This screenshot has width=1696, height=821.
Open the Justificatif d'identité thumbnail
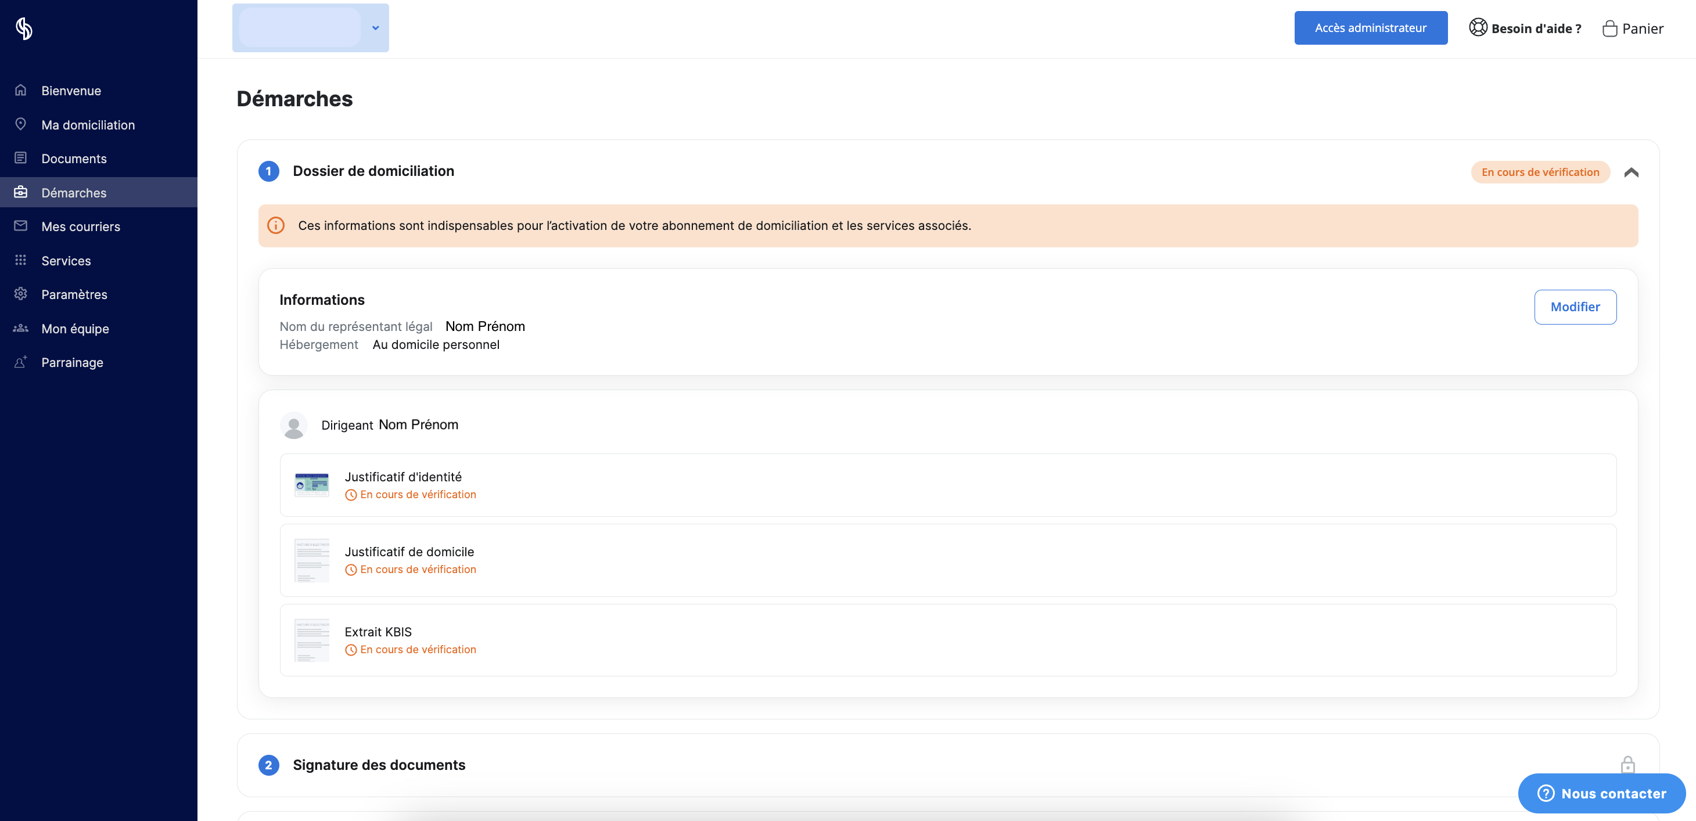coord(311,485)
